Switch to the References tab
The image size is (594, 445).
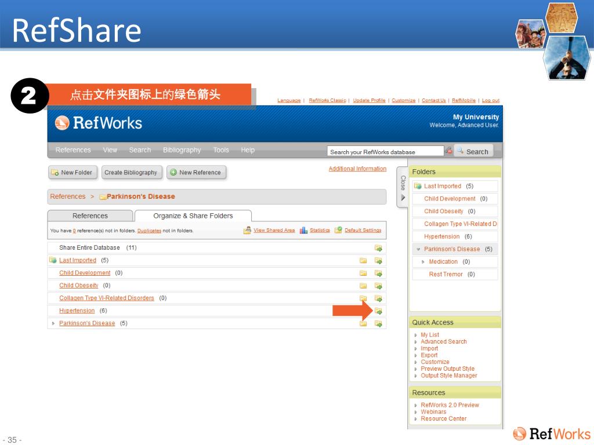pos(90,216)
